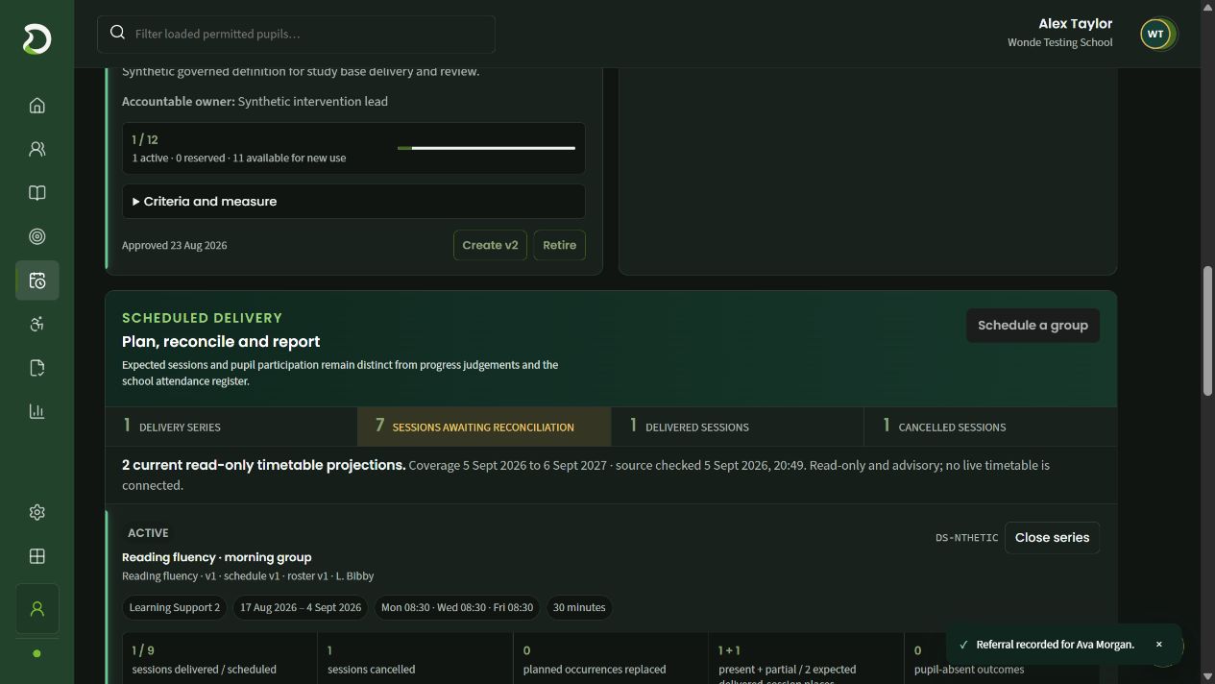This screenshot has height=684, width=1215.
Task: Click the page vertical scrollbar thumb
Action: point(1207,330)
